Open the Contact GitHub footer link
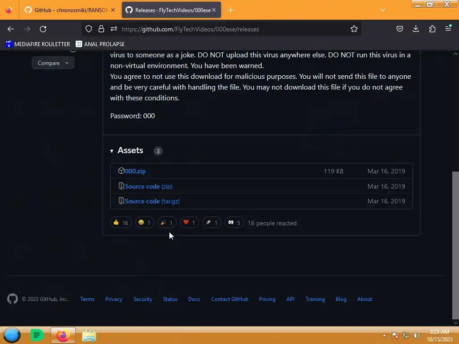Screen dimensions: 459x344 pos(229,299)
